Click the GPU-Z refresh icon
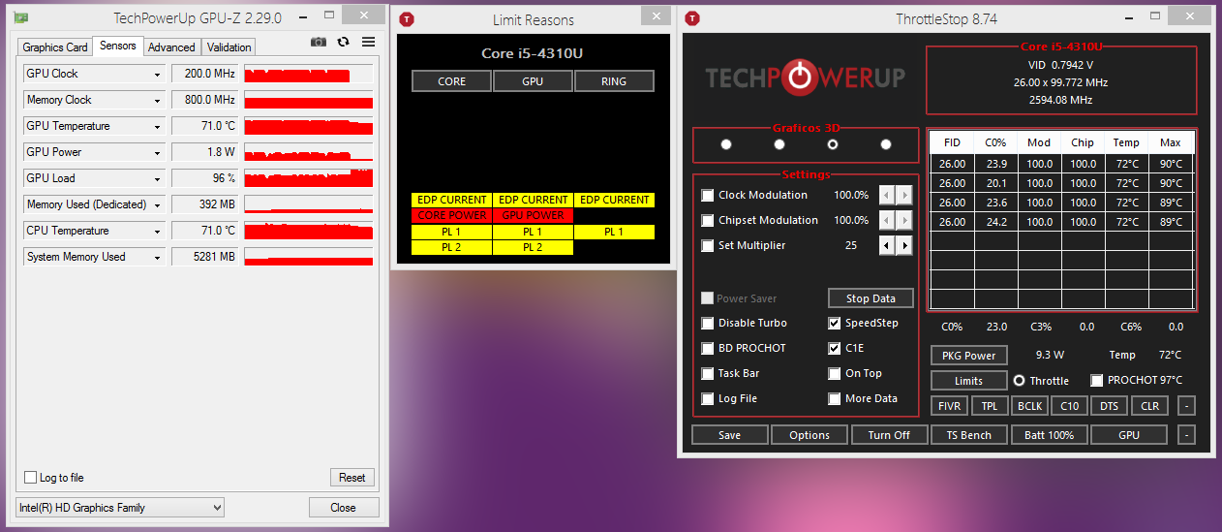Screen dimensions: 1222x532 (343, 42)
